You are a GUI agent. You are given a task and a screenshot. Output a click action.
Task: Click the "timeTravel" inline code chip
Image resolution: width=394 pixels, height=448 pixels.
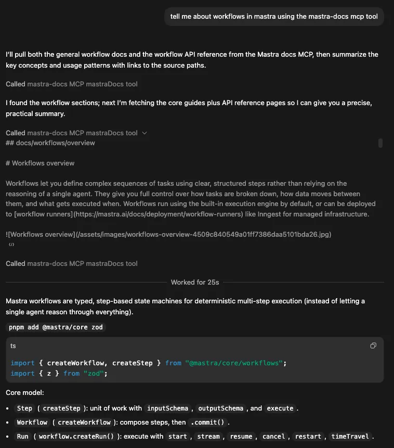click(350, 437)
